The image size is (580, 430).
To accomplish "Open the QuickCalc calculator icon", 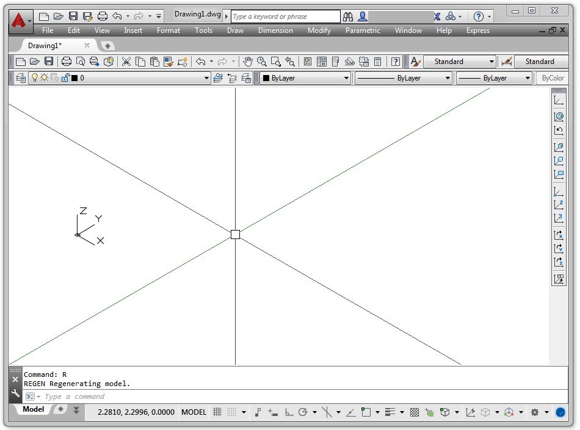I will tap(378, 62).
